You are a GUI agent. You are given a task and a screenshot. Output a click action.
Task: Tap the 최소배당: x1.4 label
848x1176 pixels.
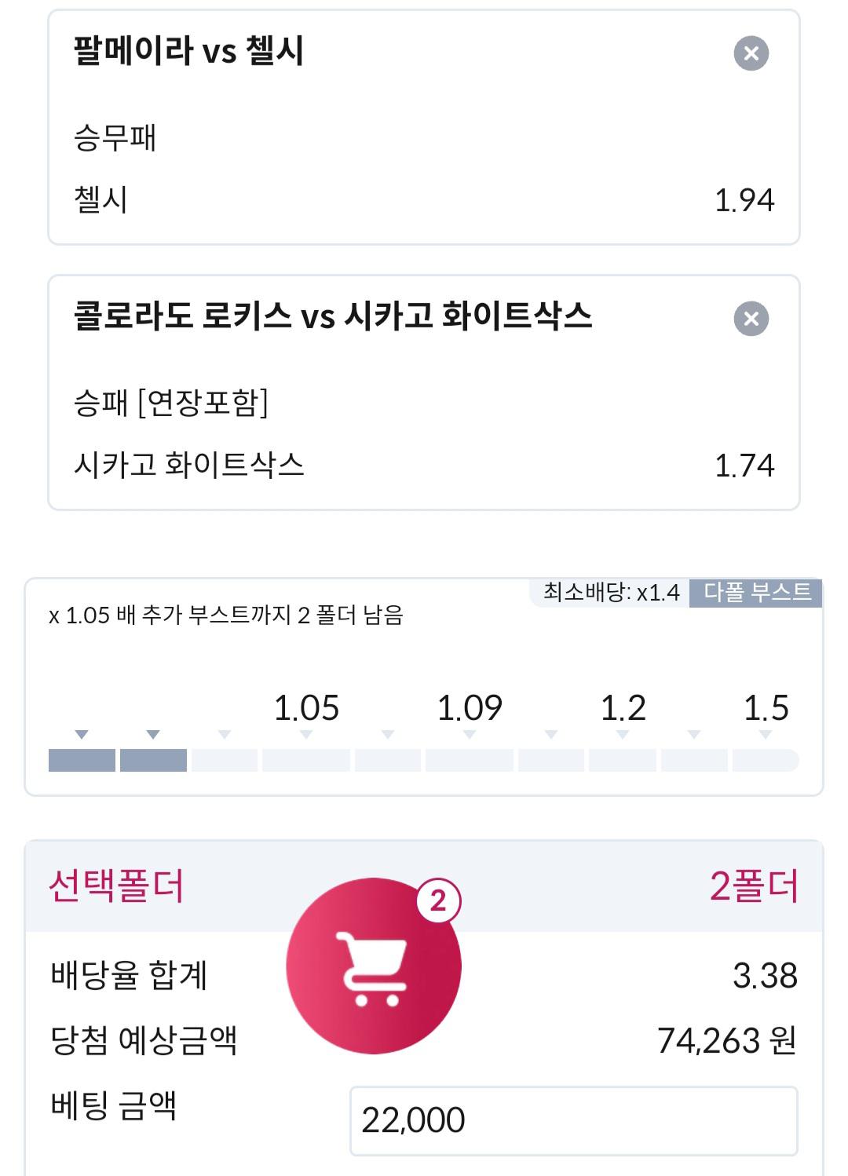pos(611,592)
